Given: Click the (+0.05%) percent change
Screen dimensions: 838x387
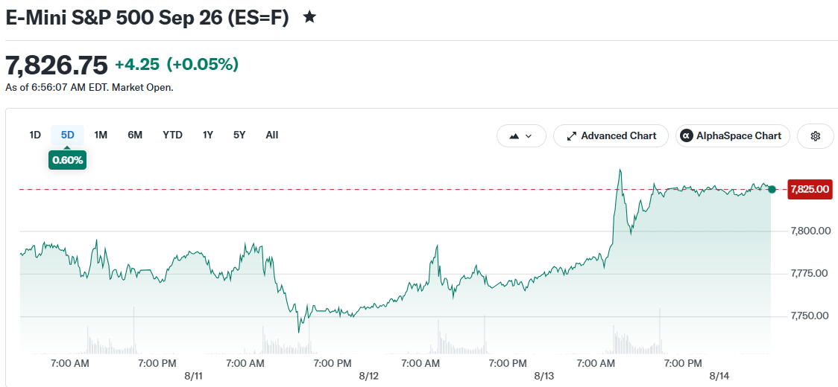Looking at the screenshot, I should click(x=203, y=65).
